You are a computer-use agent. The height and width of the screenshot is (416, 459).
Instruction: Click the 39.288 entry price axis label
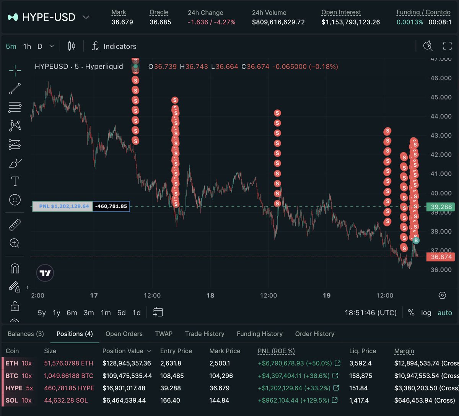[441, 207]
